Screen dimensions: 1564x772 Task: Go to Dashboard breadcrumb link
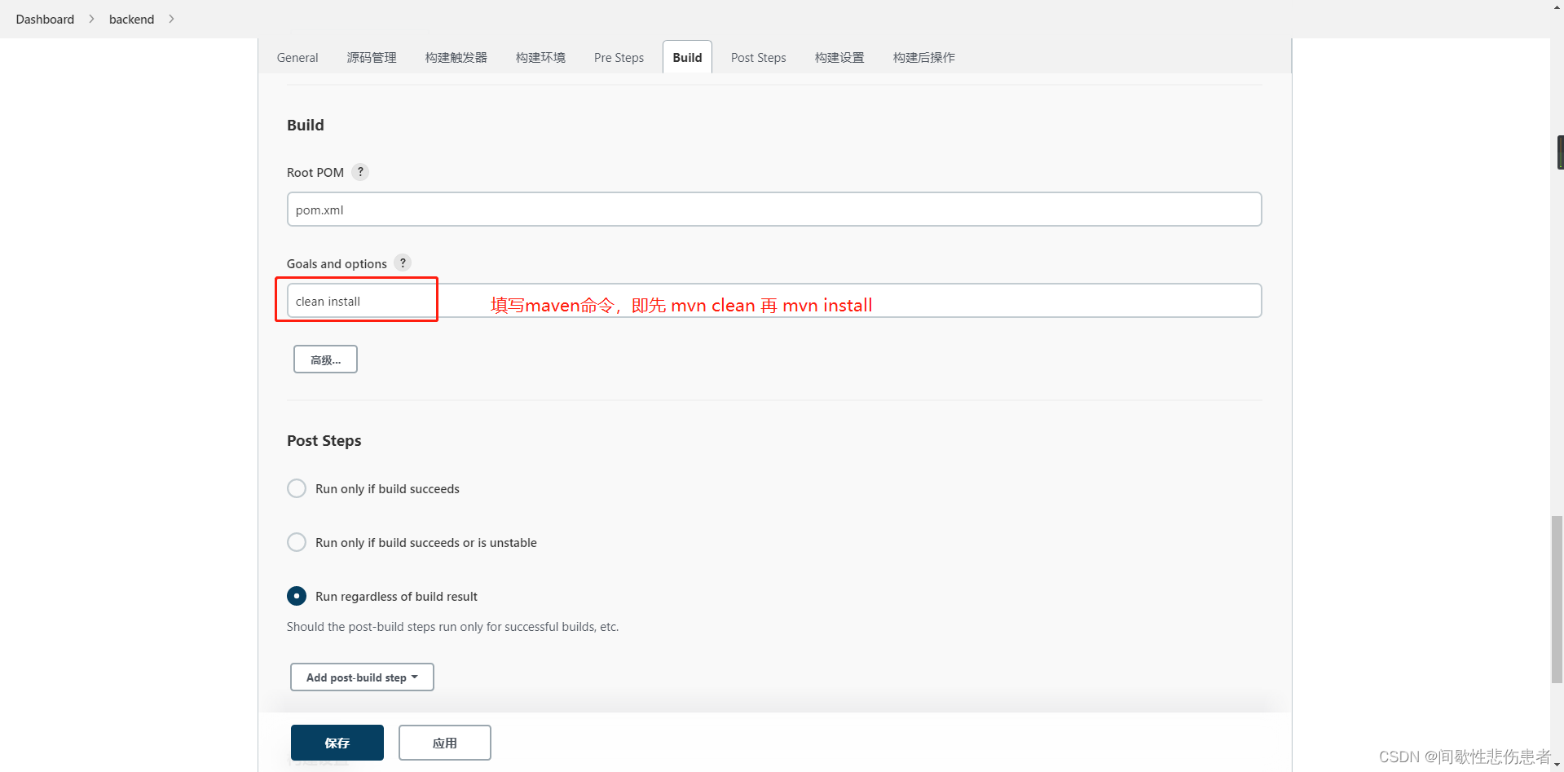[x=45, y=19]
